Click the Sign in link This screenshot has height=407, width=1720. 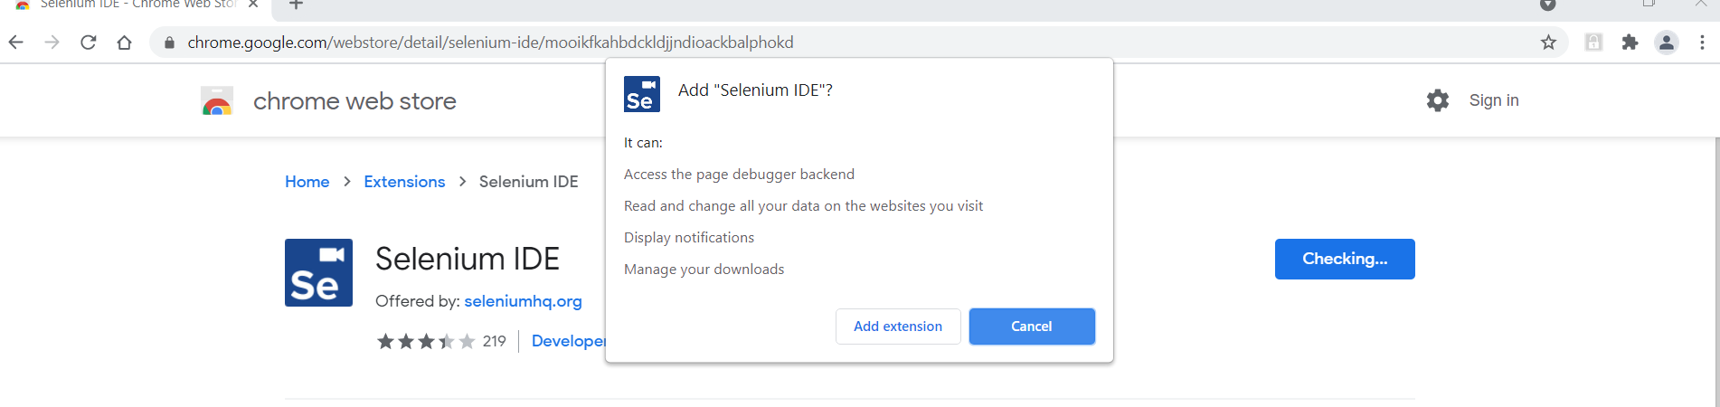(x=1493, y=100)
